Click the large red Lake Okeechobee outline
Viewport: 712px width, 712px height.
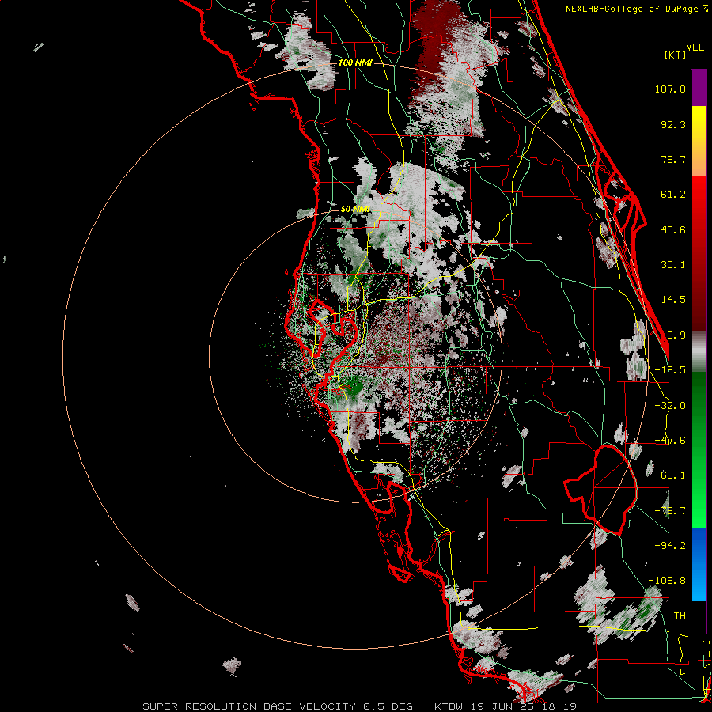pos(600,490)
